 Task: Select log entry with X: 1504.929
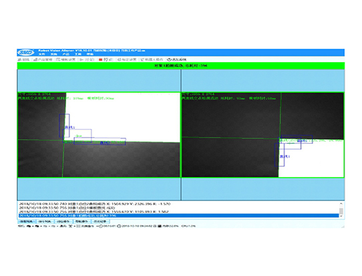(178, 204)
